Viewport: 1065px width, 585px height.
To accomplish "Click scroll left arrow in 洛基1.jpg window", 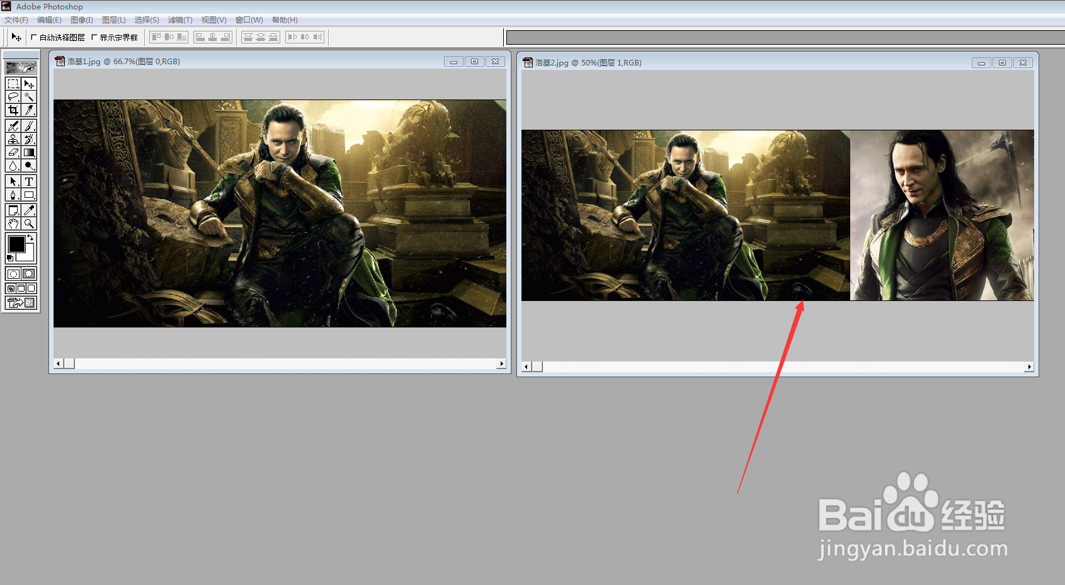I will point(59,363).
